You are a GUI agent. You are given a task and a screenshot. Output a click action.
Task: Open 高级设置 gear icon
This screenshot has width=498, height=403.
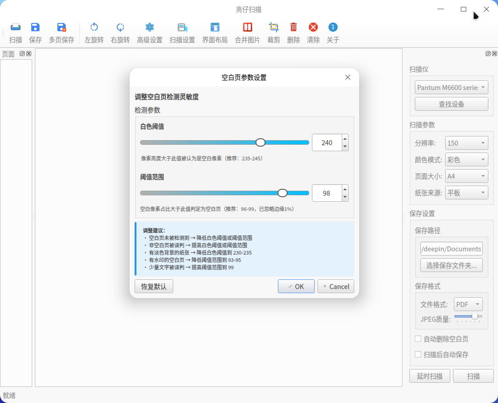tap(150, 27)
